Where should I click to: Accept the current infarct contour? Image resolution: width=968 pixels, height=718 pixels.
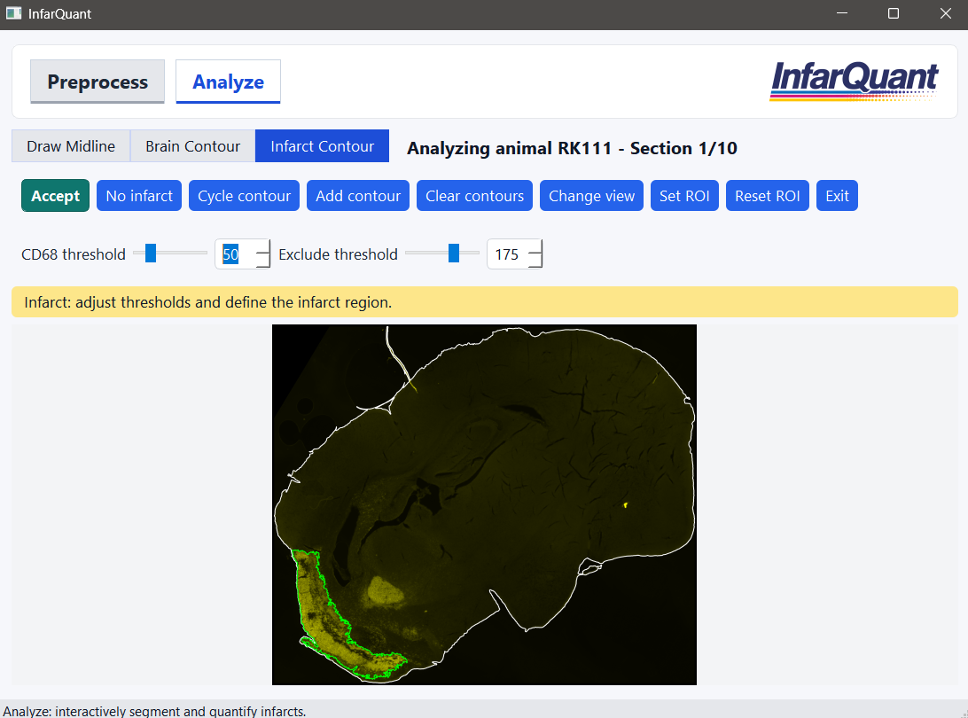click(55, 195)
